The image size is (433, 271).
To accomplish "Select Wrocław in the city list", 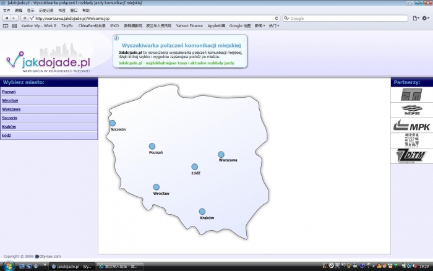I will (x=10, y=101).
